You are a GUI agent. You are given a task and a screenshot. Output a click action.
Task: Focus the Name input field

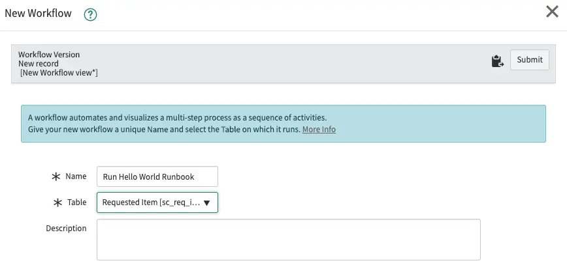tap(157, 176)
